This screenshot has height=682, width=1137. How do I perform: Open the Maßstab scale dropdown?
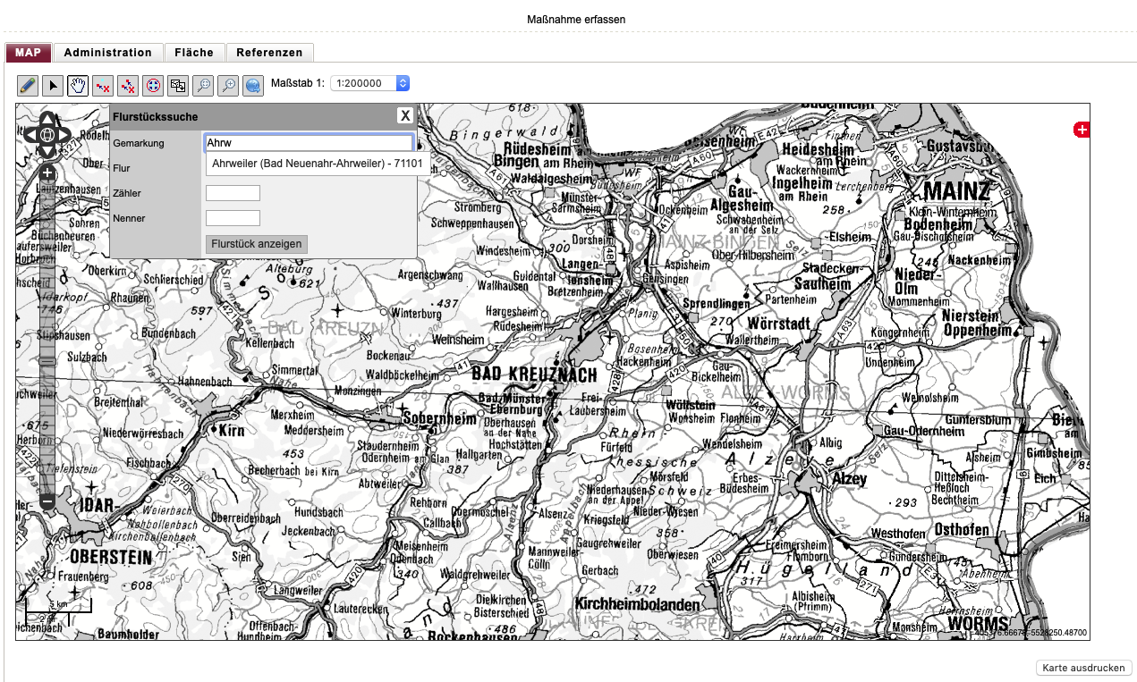(370, 83)
